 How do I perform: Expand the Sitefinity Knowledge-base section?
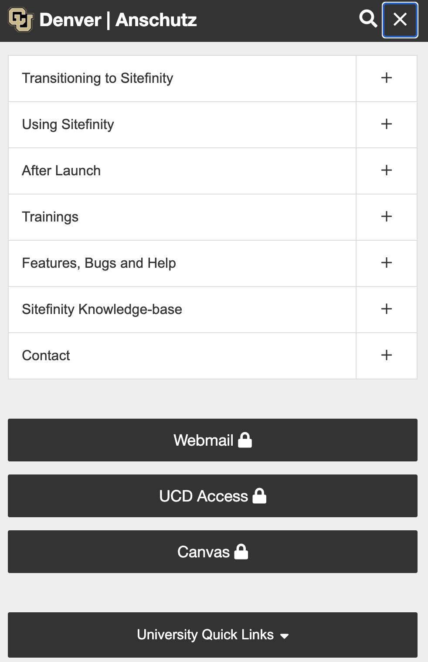[386, 309]
